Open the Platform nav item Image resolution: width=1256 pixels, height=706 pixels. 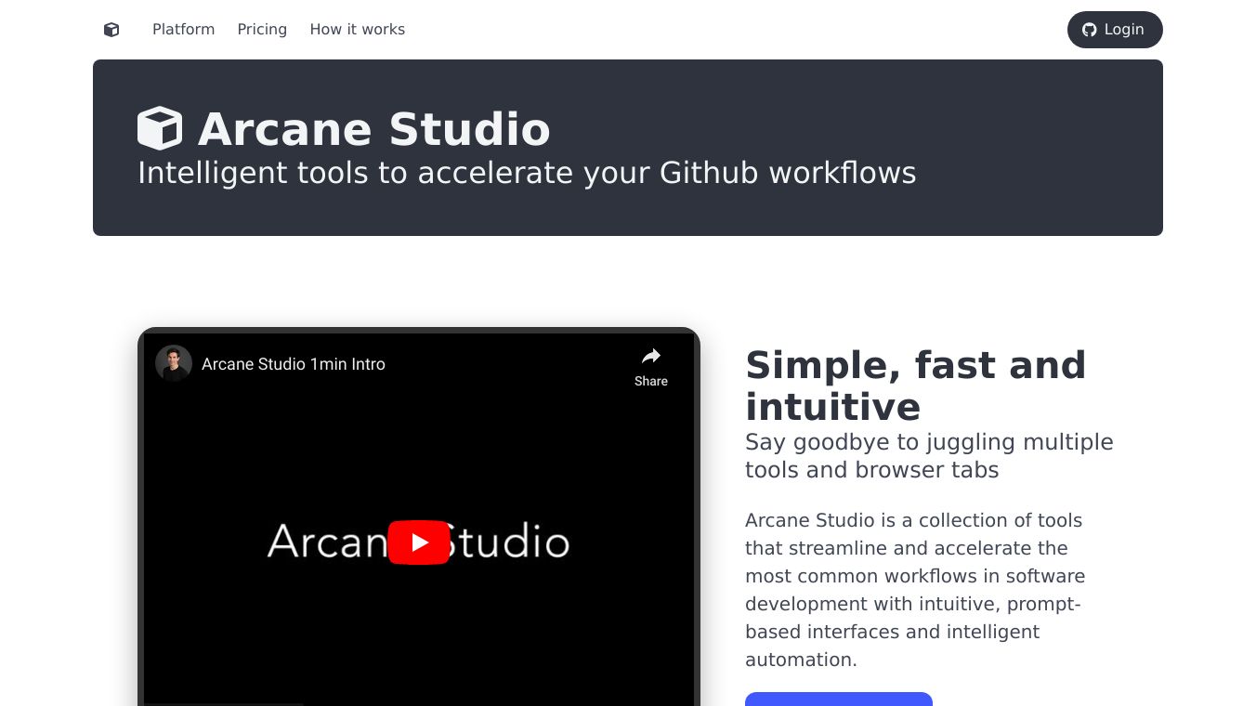[183, 30]
